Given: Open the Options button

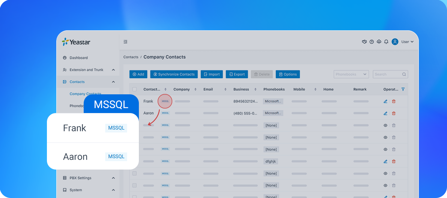Looking at the screenshot, I should pyautogui.click(x=287, y=74).
